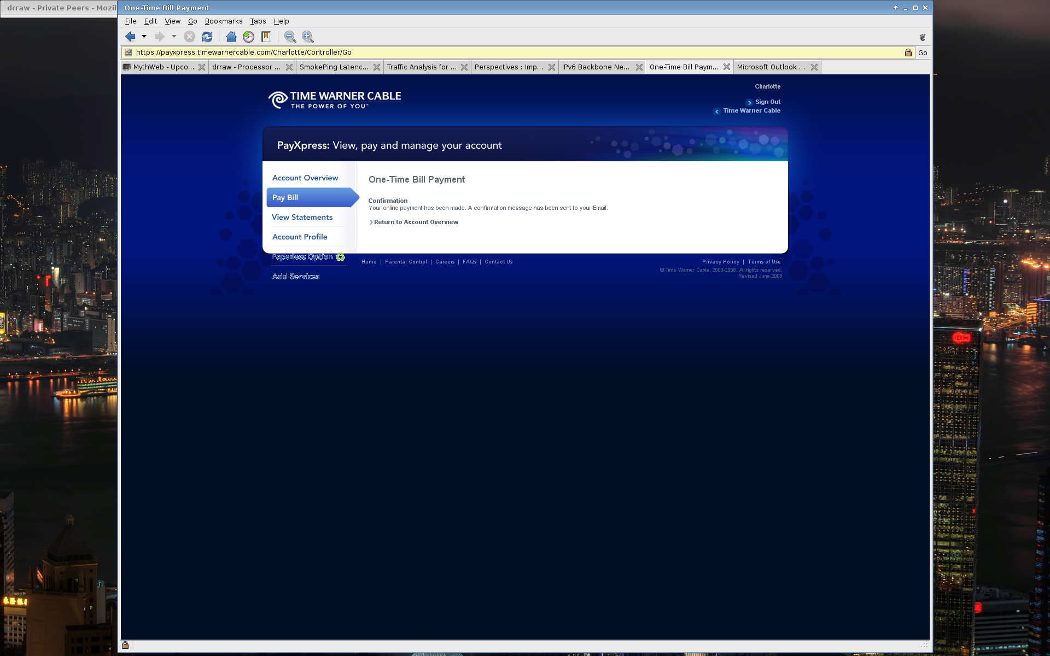The height and width of the screenshot is (656, 1050).
Task: Click the padlock icon in address bar
Action: click(x=908, y=52)
